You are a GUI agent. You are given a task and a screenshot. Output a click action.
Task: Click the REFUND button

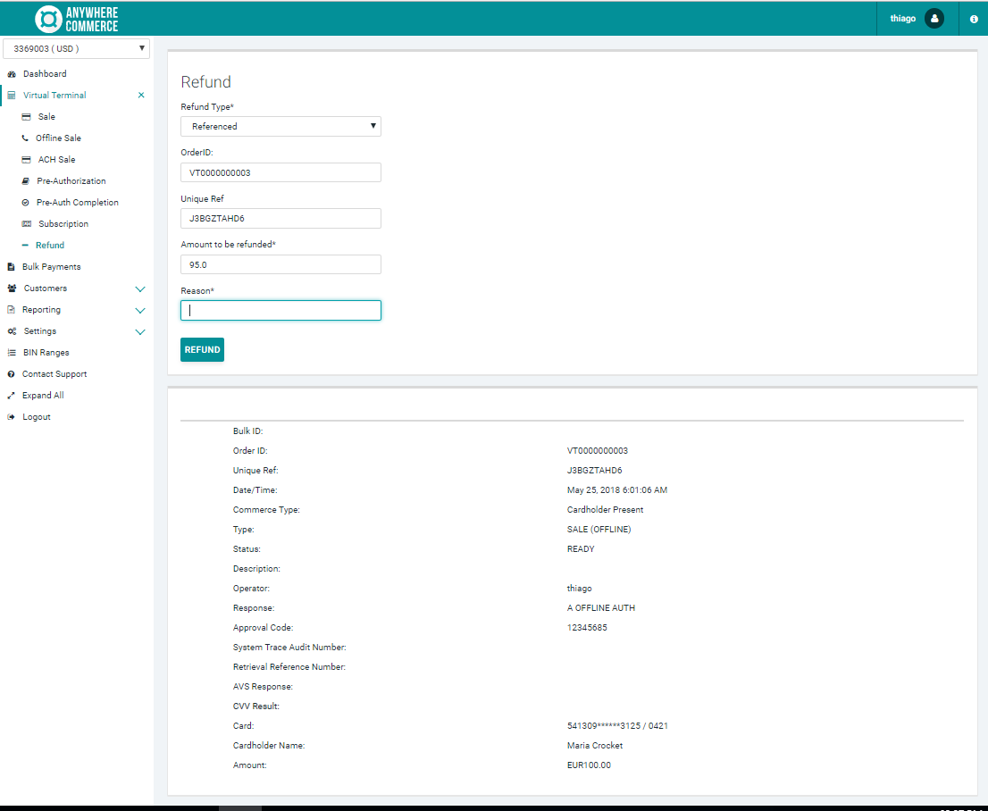click(x=202, y=350)
